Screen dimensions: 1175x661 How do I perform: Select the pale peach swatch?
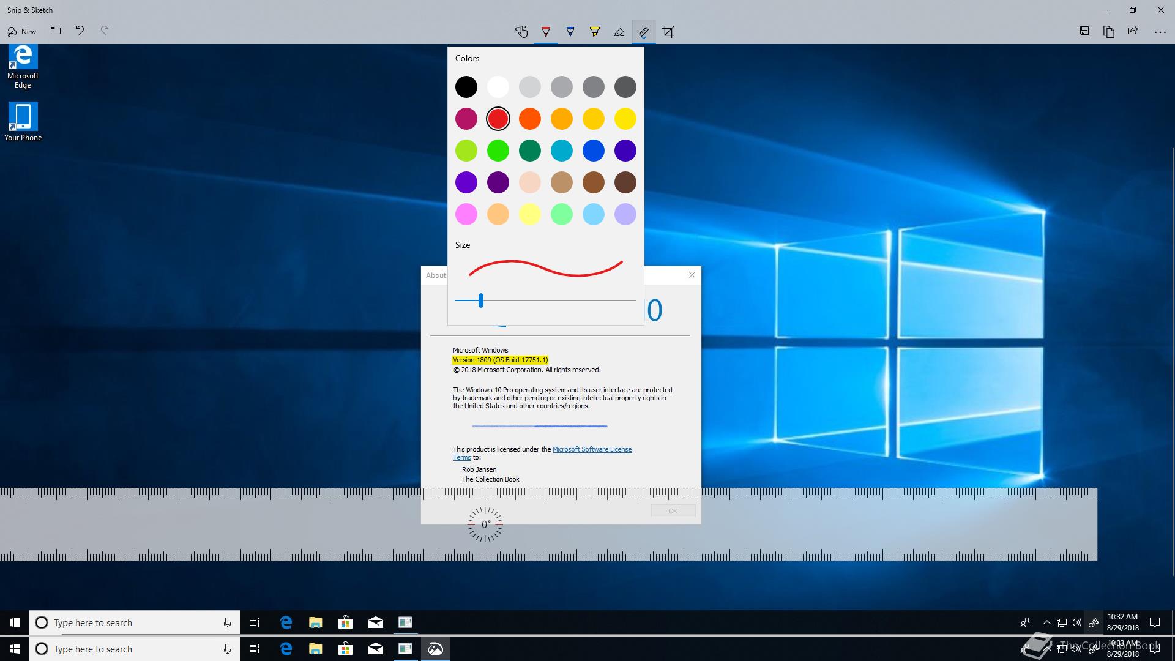[x=530, y=182]
